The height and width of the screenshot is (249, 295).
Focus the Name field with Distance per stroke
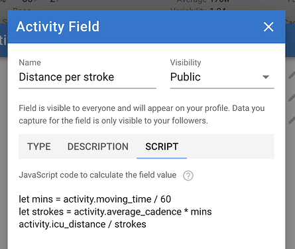(x=88, y=77)
